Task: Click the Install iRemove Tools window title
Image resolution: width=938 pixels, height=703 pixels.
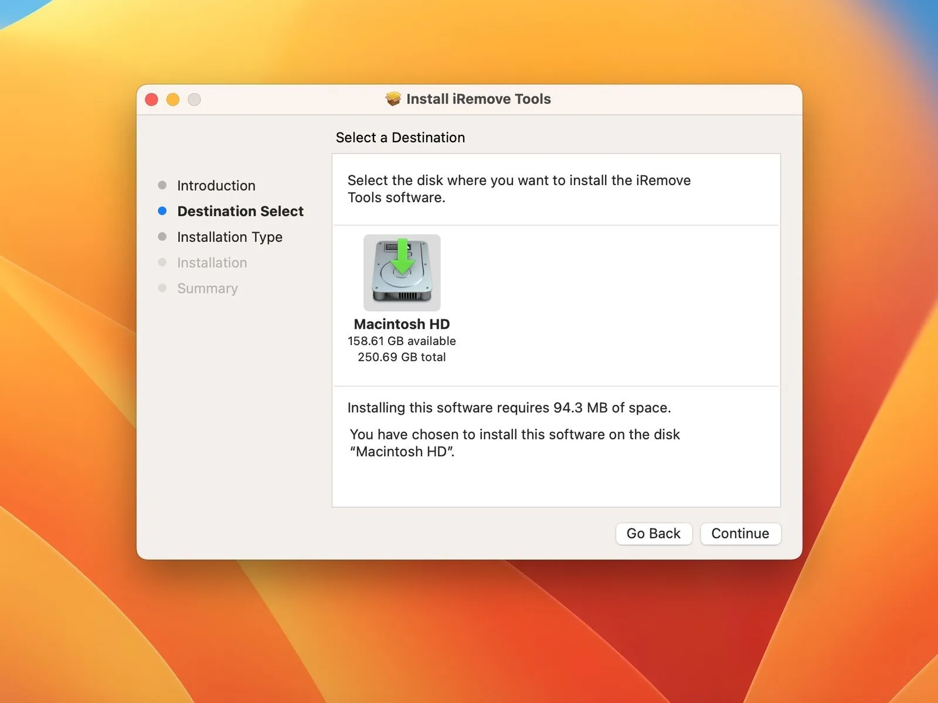Action: pyautogui.click(x=478, y=99)
